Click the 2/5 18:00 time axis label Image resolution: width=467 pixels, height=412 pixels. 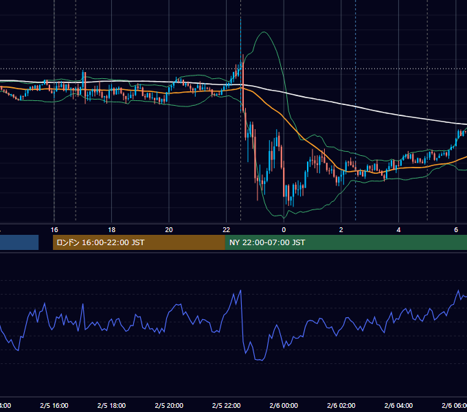click(x=111, y=405)
